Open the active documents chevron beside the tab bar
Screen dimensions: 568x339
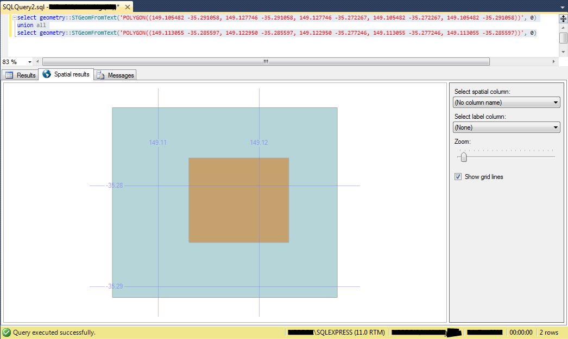564,8
